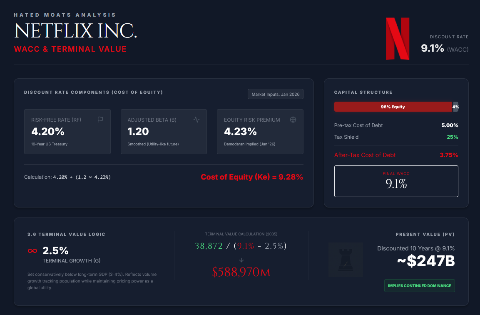The width and height of the screenshot is (480, 315).
Task: Click the green 25% tax shield value
Action: [453, 137]
